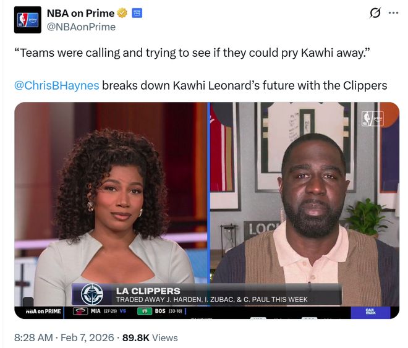
Task: Click the Grok slashed-circle icon
Action: coord(375,13)
